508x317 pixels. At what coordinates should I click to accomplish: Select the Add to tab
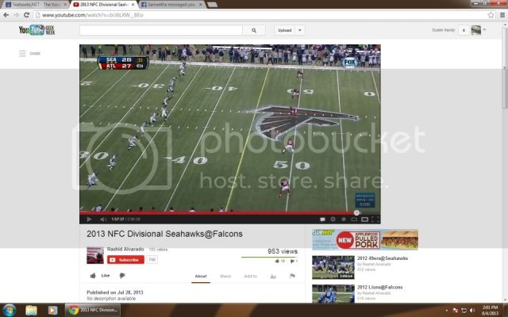[251, 277]
